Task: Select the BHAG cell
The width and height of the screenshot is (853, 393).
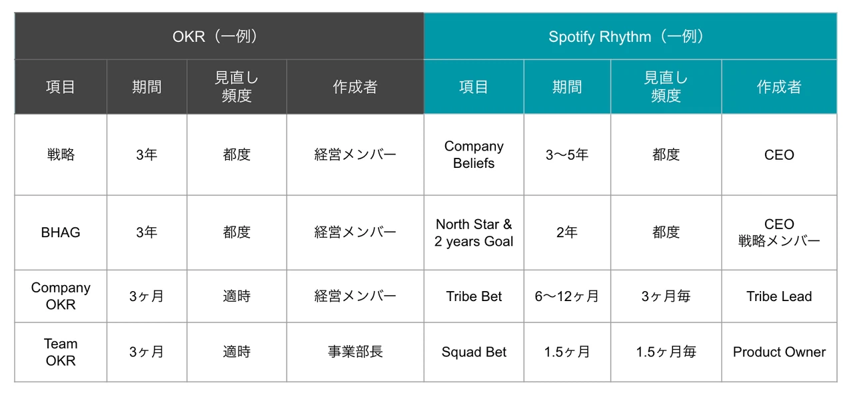Action: 61,232
